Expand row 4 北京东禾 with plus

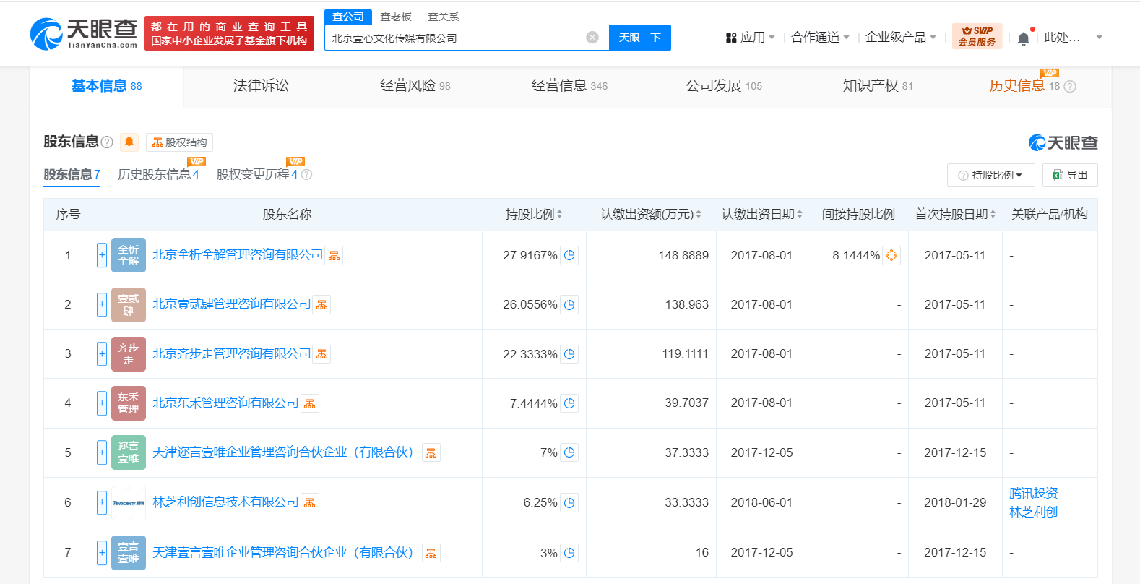pyautogui.click(x=102, y=403)
